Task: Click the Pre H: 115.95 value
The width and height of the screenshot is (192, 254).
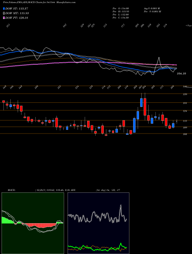Action: point(121,12)
